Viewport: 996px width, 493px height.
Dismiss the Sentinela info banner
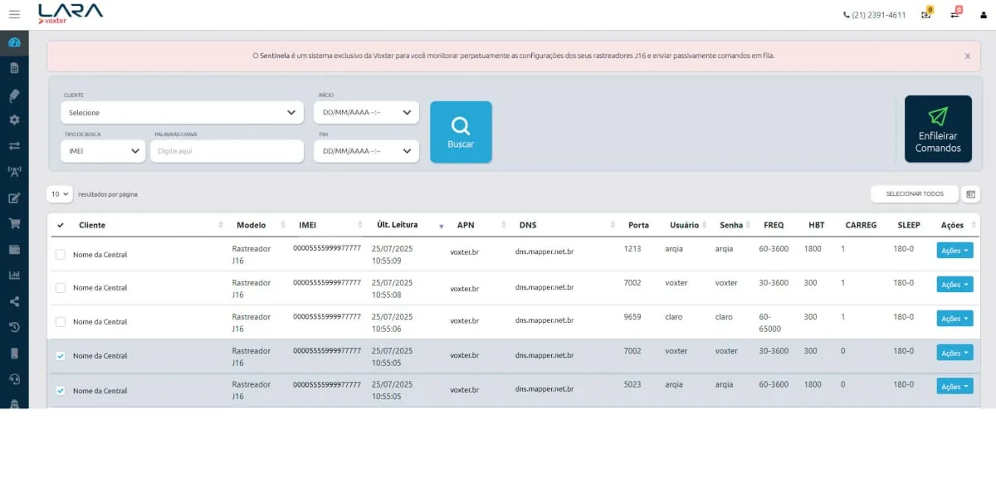[967, 56]
